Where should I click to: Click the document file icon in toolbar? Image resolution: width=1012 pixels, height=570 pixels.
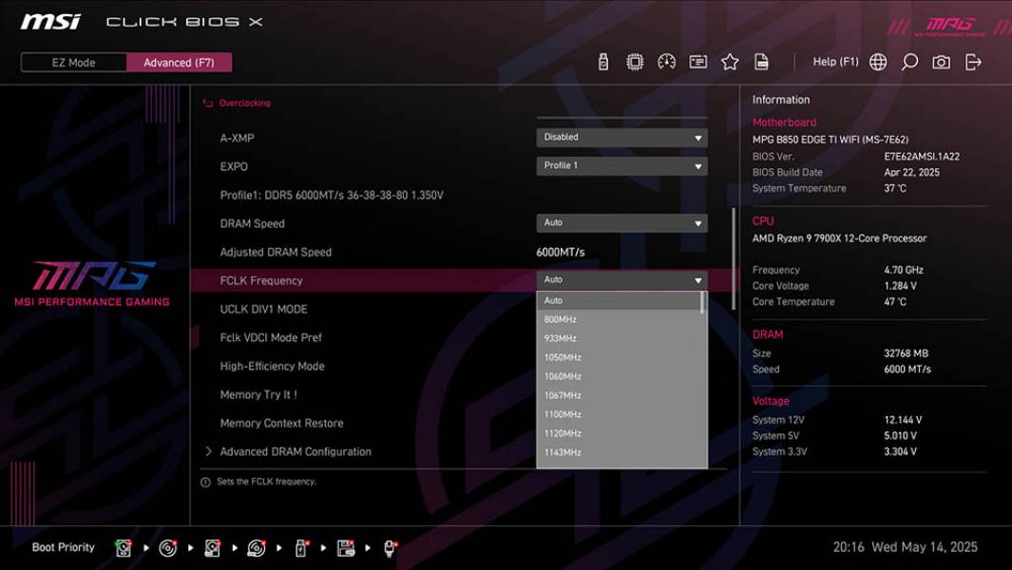tap(761, 62)
